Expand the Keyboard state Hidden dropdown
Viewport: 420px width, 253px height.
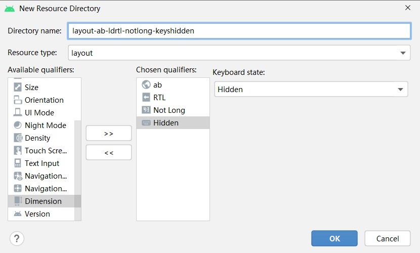[x=311, y=89]
